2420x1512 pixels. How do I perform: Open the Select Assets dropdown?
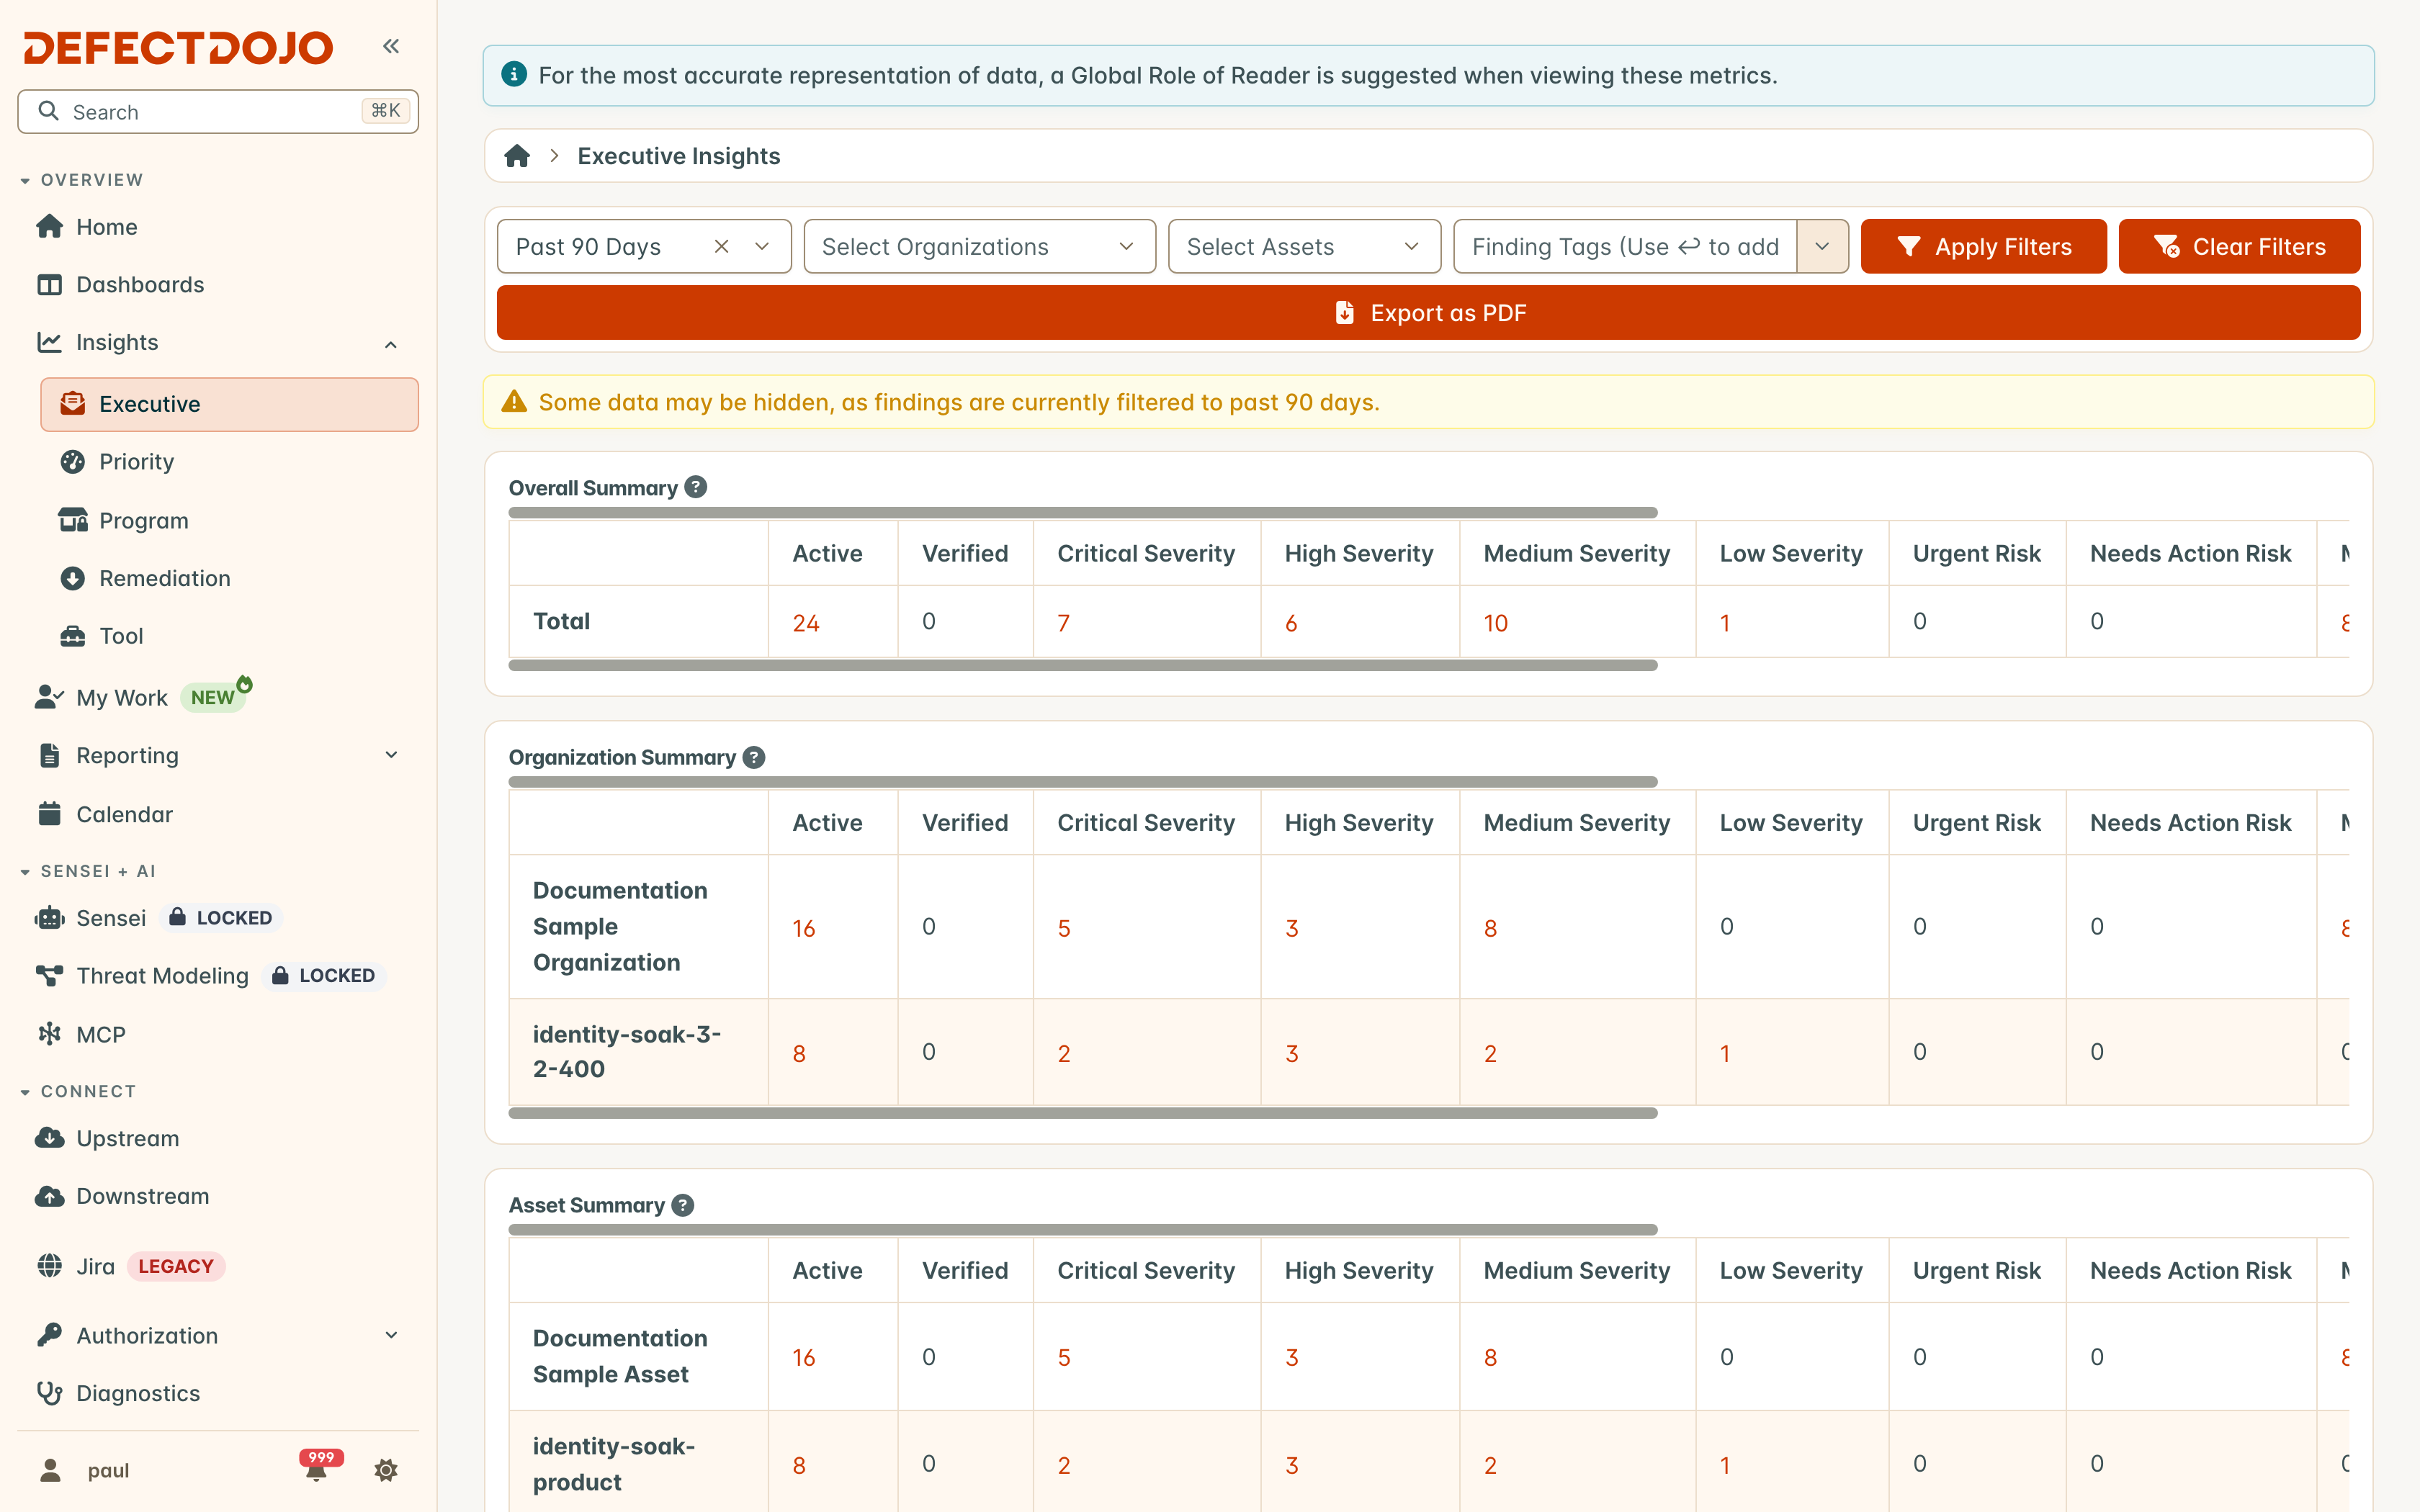pos(1303,246)
